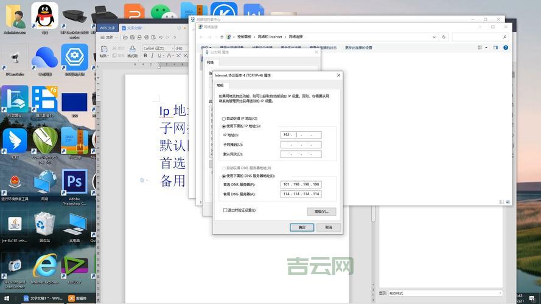Expand the address bar history dropdown arrow
Image resolution: width=541 pixels, height=304 pixels.
point(434,37)
